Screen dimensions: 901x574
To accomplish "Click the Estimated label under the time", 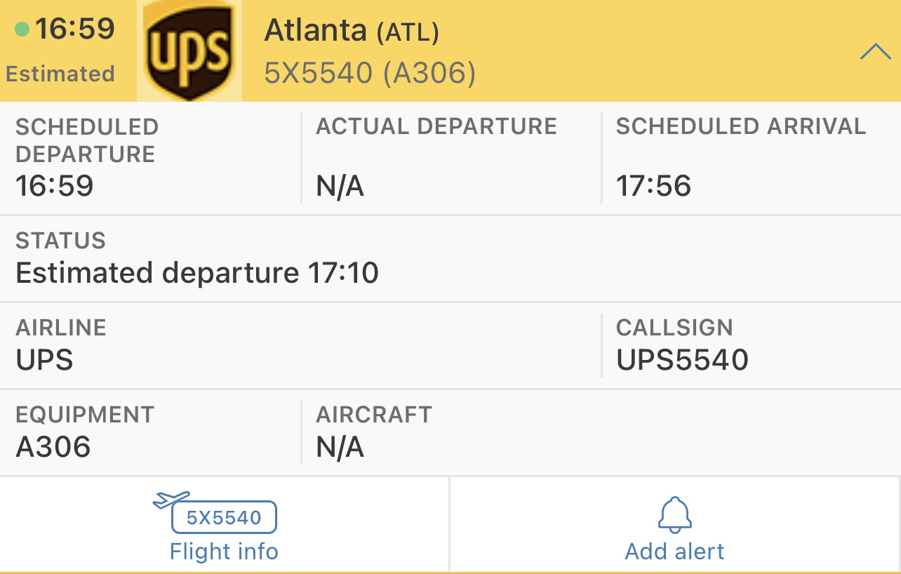I will tap(60, 74).
